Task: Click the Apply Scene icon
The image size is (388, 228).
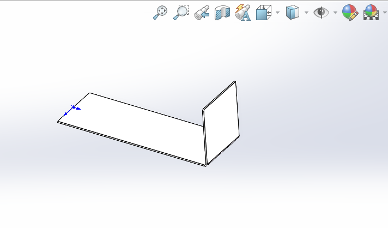Action: coord(371,13)
